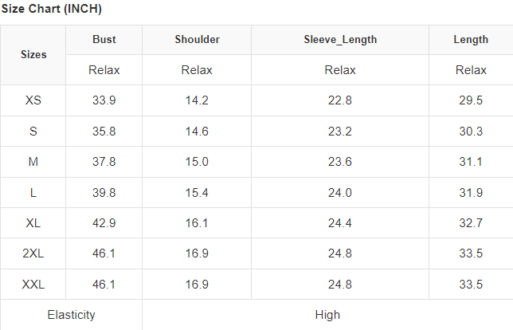The width and height of the screenshot is (513, 330).
Task: Click the Elasticity row label
Action: coord(71,315)
